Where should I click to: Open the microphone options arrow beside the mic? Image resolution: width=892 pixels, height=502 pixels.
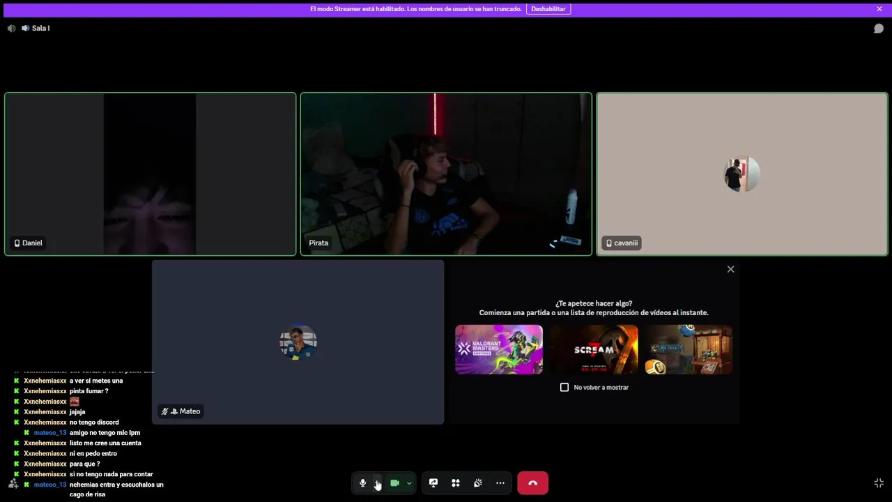377,483
